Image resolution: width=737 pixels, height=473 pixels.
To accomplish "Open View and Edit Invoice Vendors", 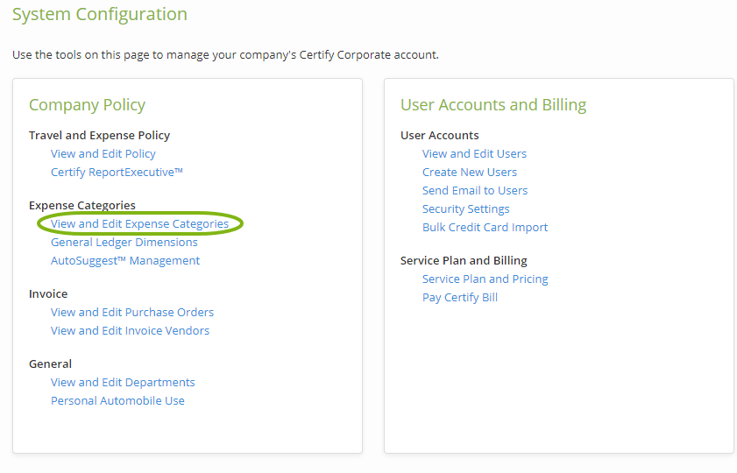I will click(130, 330).
